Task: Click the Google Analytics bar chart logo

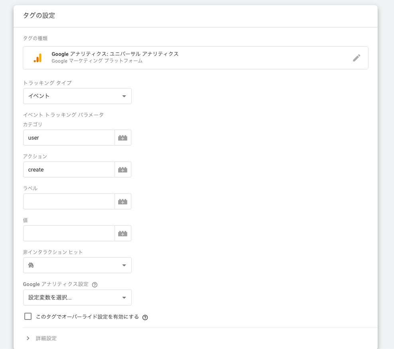Action: click(38, 58)
